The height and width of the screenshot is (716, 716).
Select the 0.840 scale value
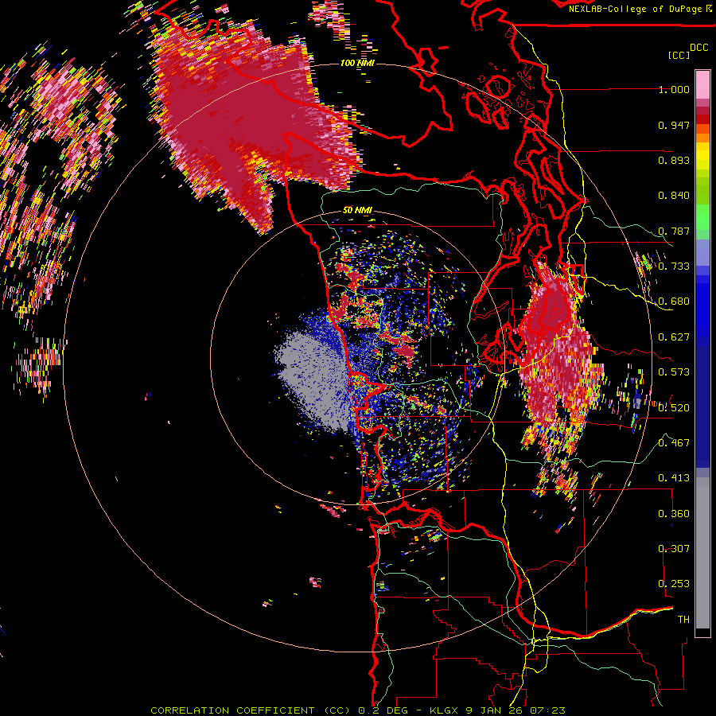[x=674, y=196]
